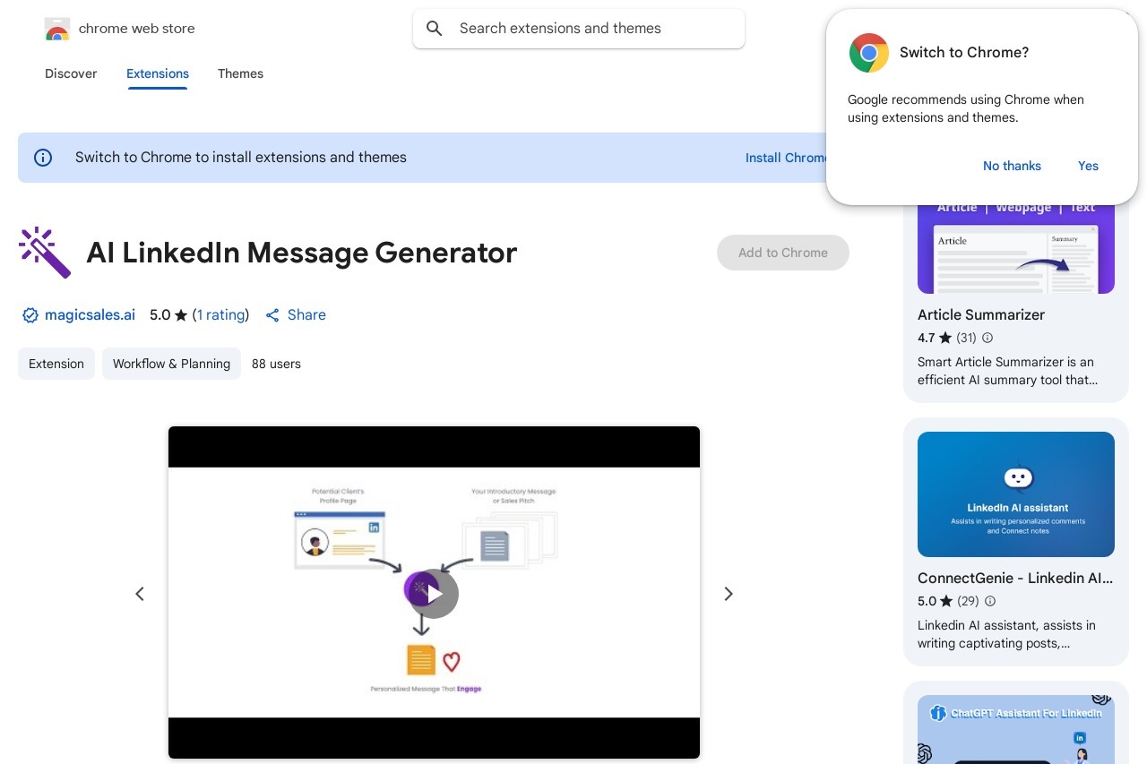Click the chrome web store title text
This screenshot has height=764, width=1147.
point(137,29)
